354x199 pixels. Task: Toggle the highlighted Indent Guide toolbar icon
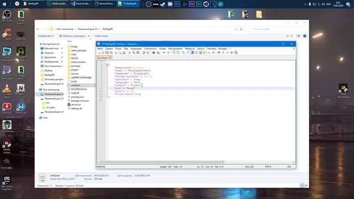(192, 53)
